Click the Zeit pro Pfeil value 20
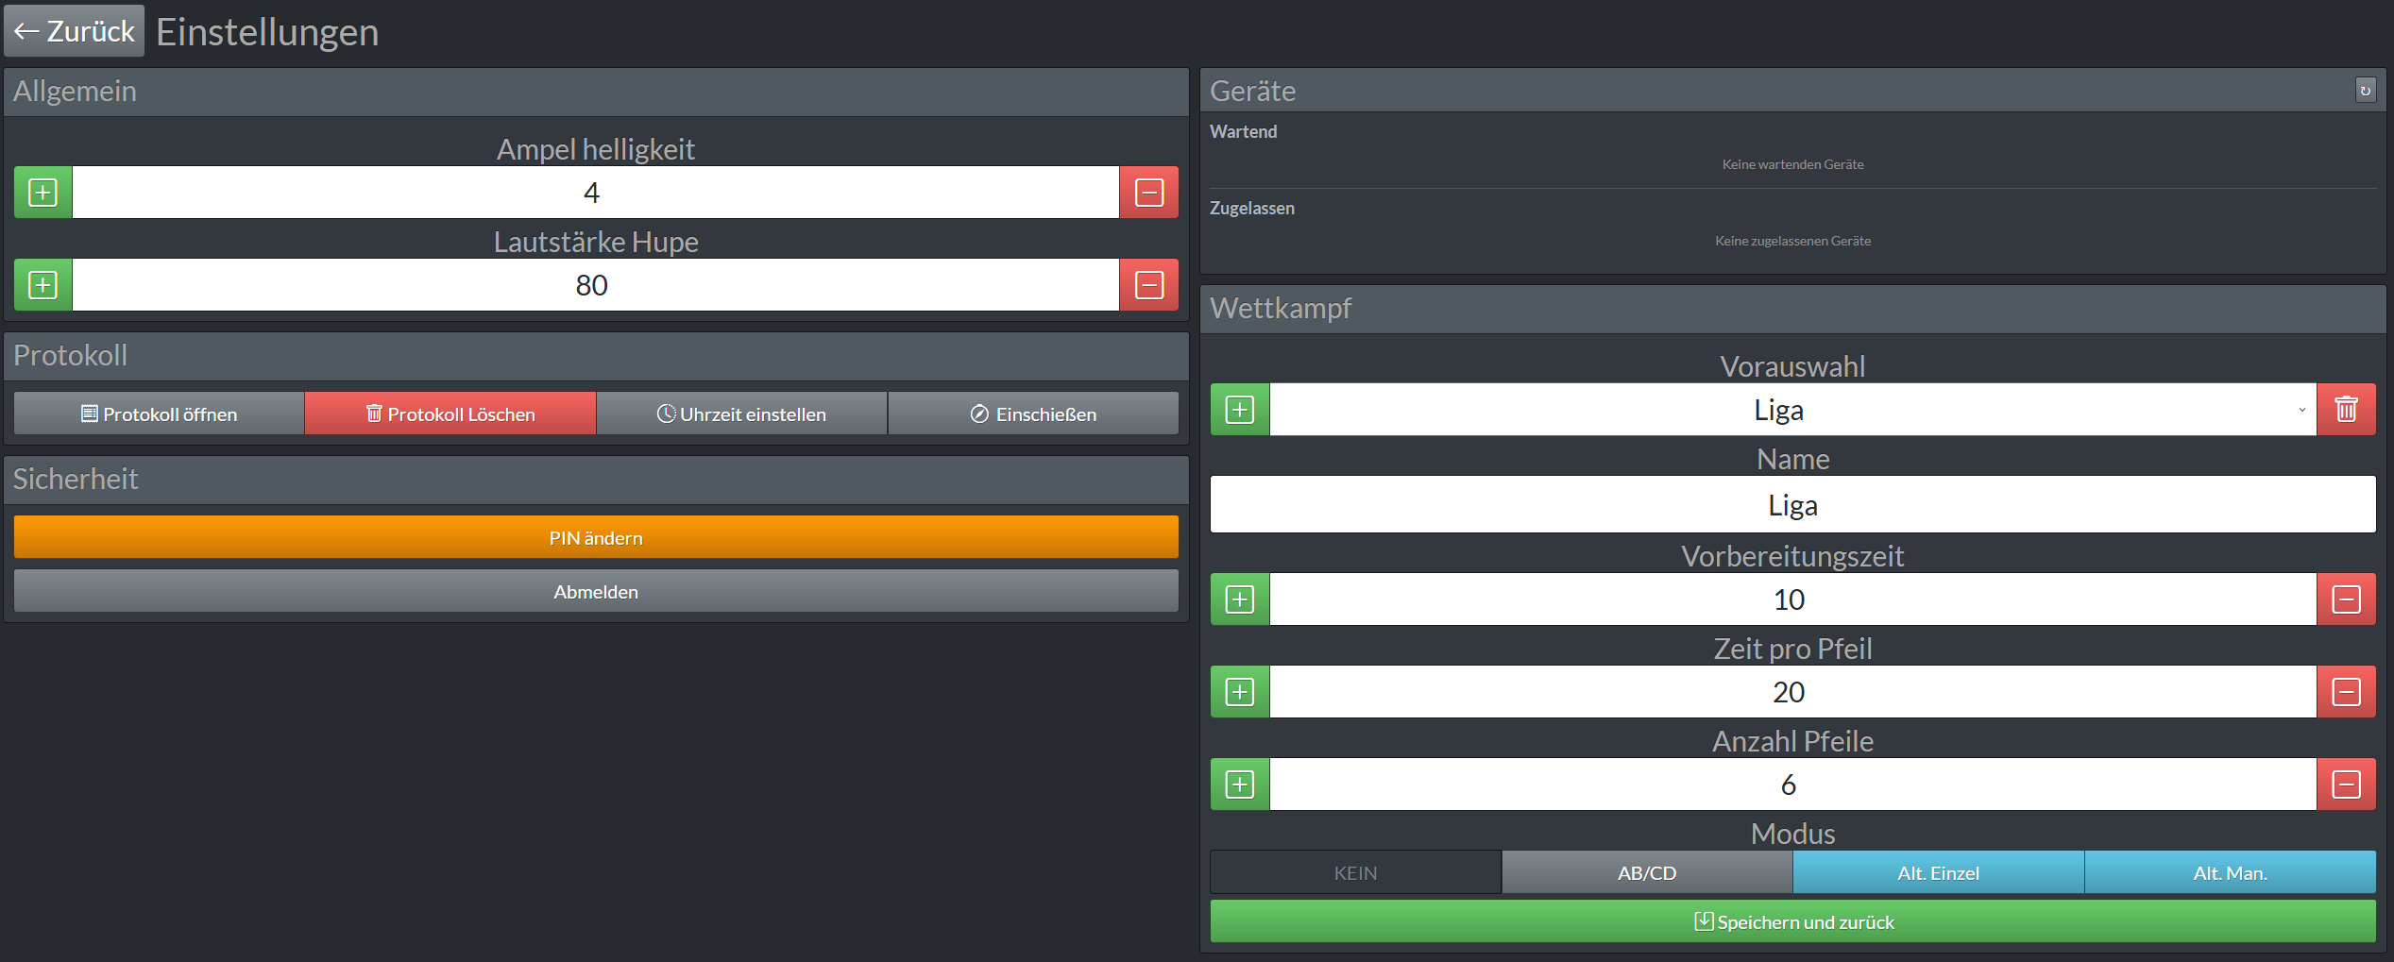 pos(1792,692)
